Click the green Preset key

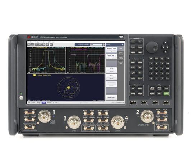(x=166, y=93)
